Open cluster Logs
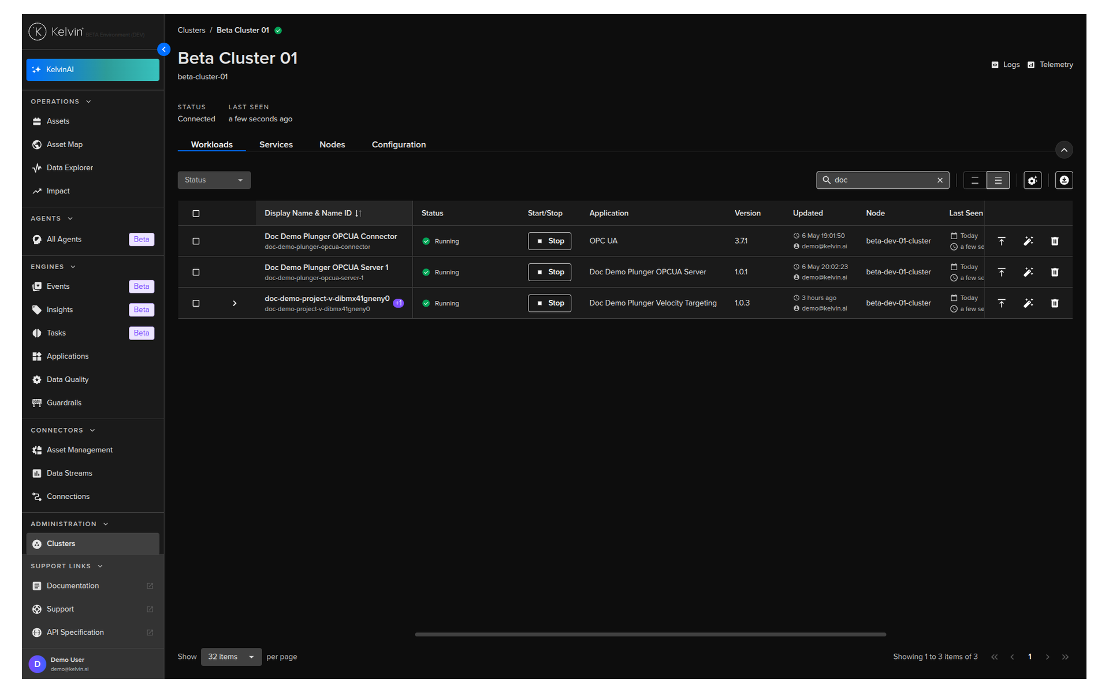This screenshot has width=1109, height=693. [1006, 65]
